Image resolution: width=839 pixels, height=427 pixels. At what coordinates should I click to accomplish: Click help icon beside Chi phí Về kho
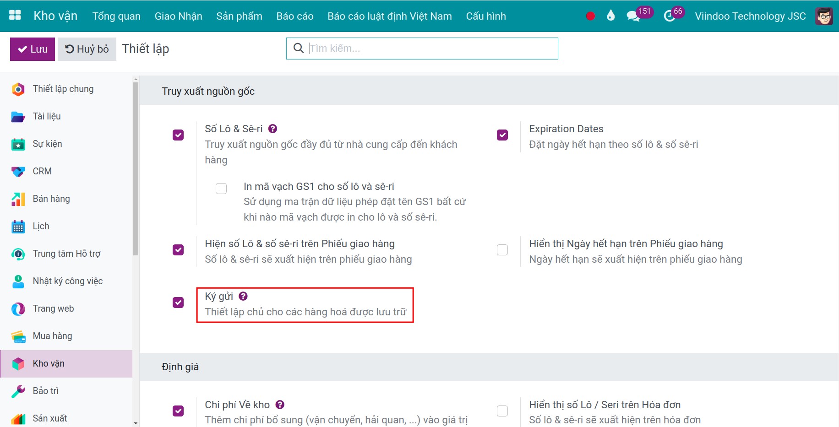[280, 405]
